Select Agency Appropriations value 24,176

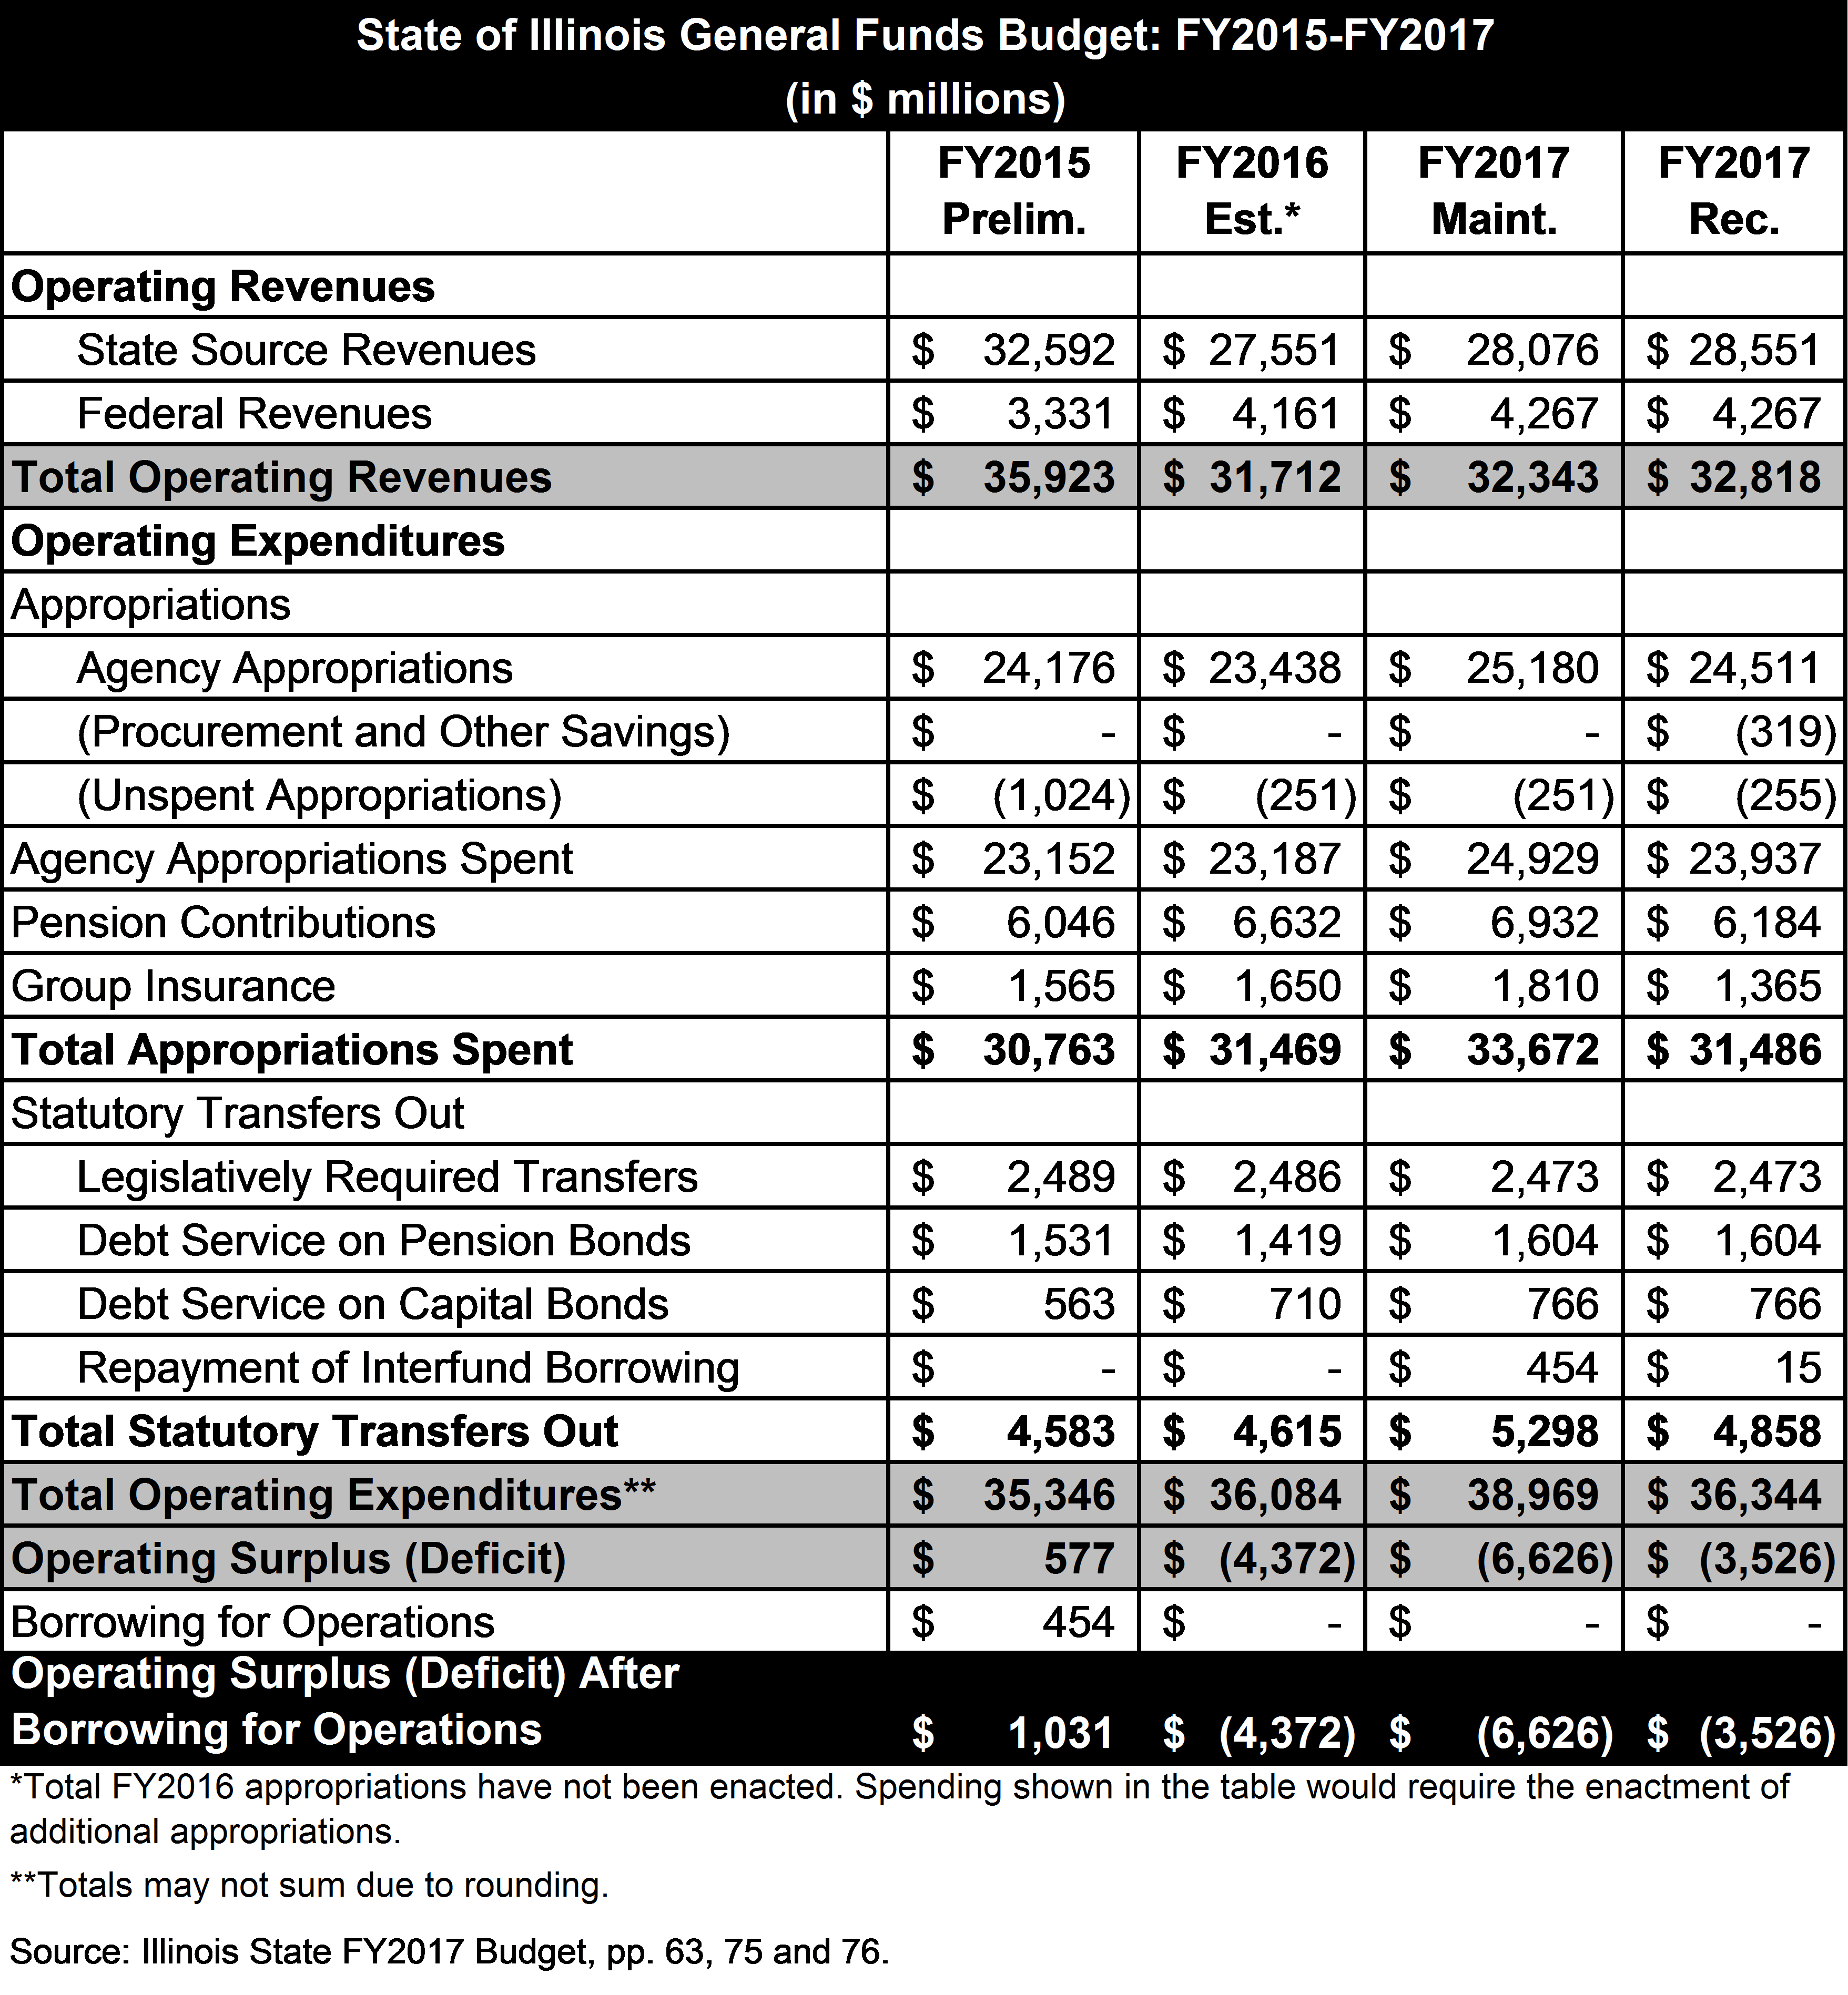[1048, 669]
